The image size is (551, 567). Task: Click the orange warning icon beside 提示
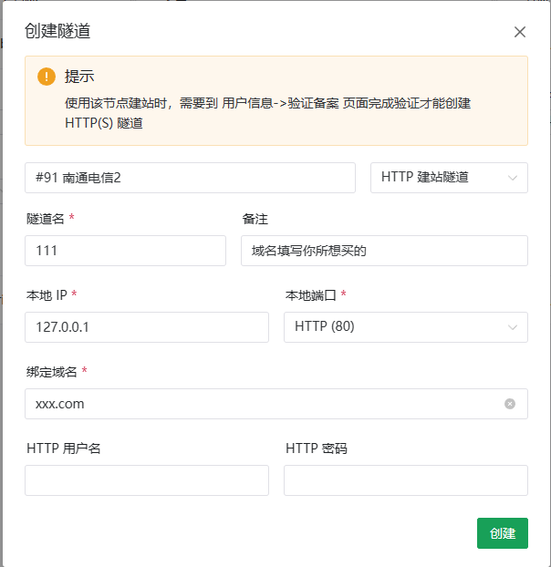click(x=46, y=77)
